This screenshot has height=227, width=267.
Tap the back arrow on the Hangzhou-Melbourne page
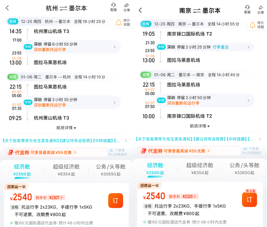point(7,8)
